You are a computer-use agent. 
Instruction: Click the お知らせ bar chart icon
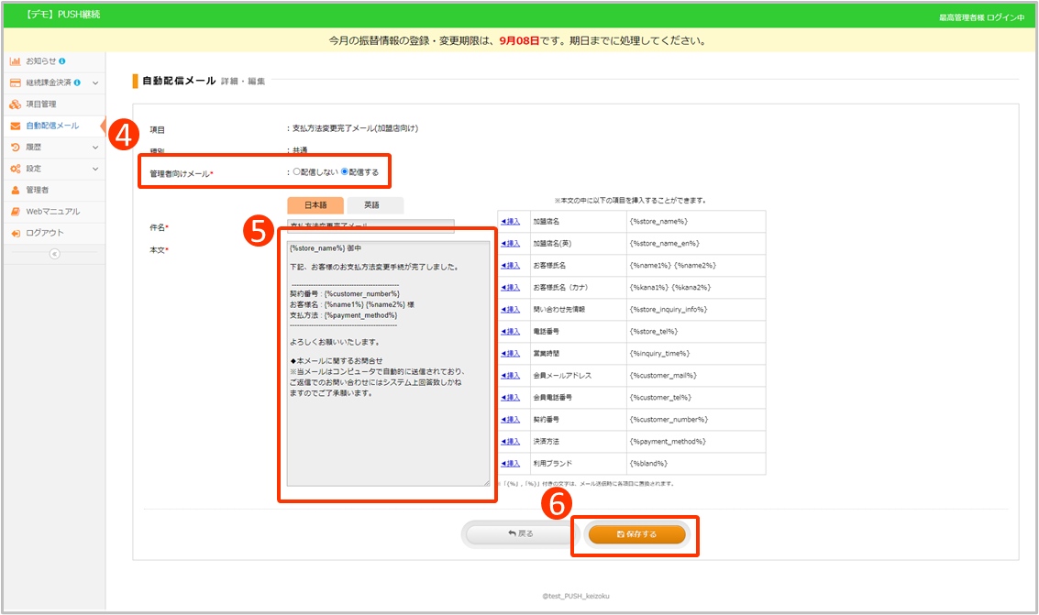[x=15, y=61]
